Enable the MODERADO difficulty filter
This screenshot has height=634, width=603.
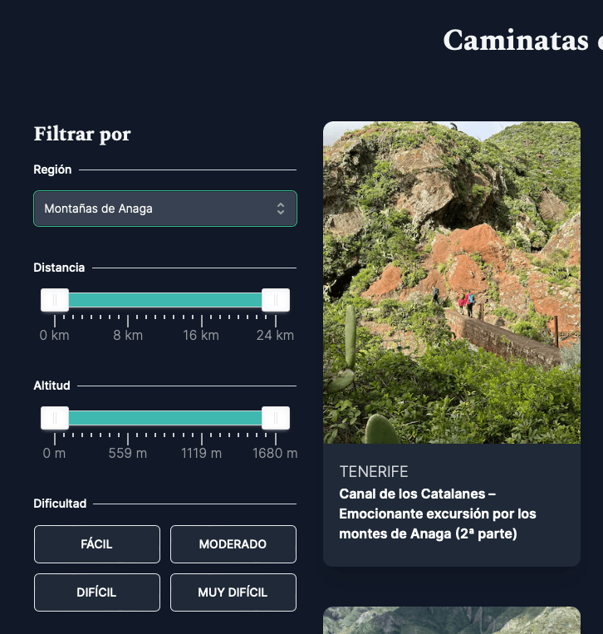[233, 544]
